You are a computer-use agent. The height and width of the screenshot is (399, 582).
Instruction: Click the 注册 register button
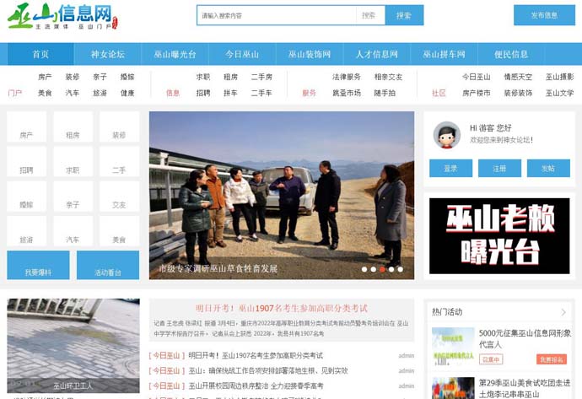point(499,169)
